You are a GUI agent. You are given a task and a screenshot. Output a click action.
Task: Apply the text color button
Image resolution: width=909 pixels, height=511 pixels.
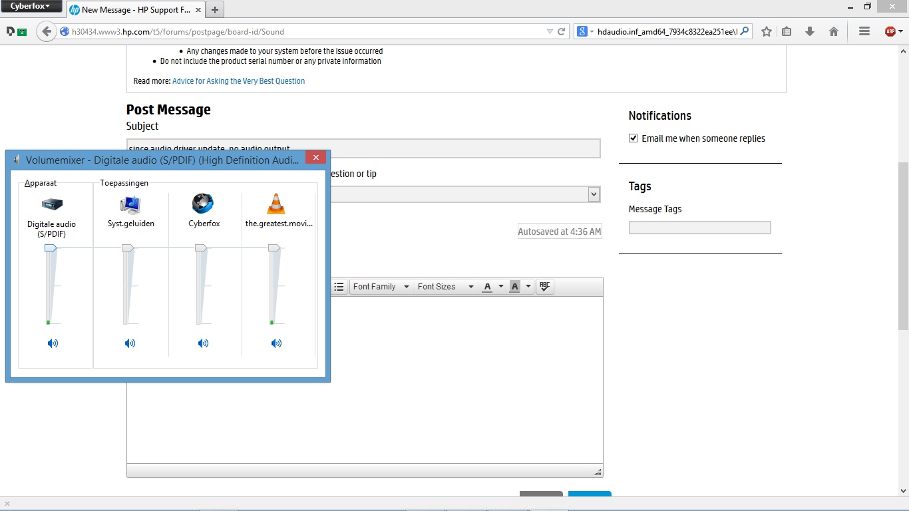(488, 287)
